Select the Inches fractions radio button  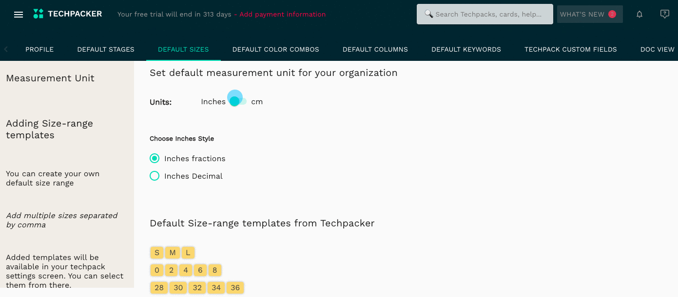155,158
